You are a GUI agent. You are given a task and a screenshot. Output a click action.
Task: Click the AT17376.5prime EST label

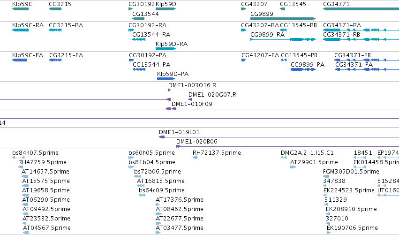[180, 200]
